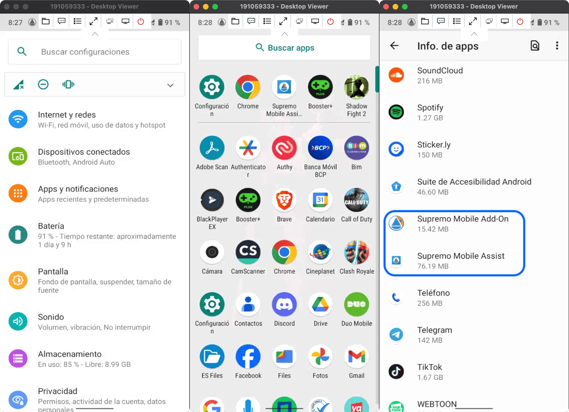Open the three-dot overflow menu
569x412 pixels.
(x=557, y=45)
